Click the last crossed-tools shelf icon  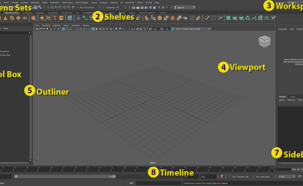pos(273,18)
